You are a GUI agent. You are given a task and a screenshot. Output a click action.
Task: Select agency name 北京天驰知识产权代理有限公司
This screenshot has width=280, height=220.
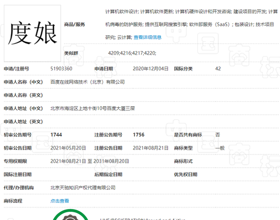pos(83,188)
